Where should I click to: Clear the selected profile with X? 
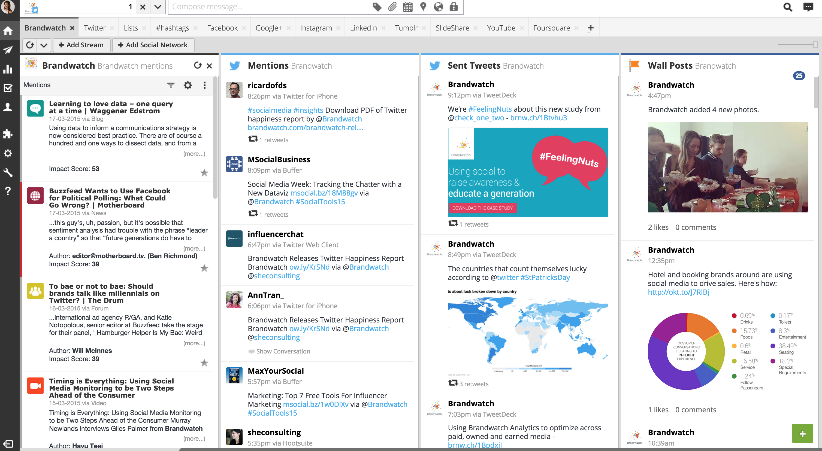click(x=143, y=7)
